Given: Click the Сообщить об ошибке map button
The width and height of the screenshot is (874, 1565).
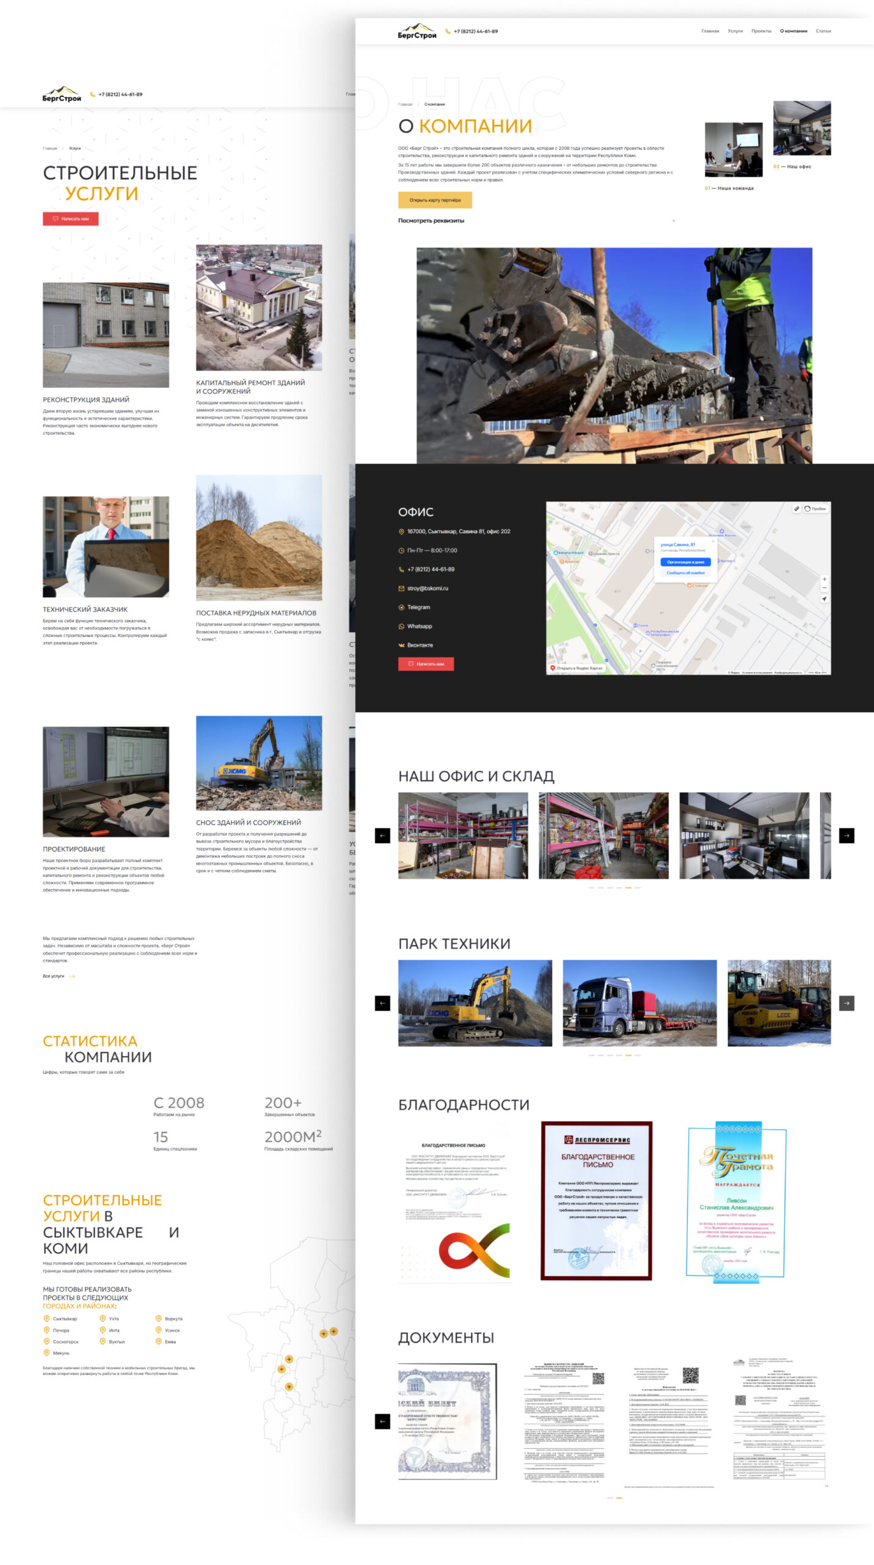Looking at the screenshot, I should (685, 573).
